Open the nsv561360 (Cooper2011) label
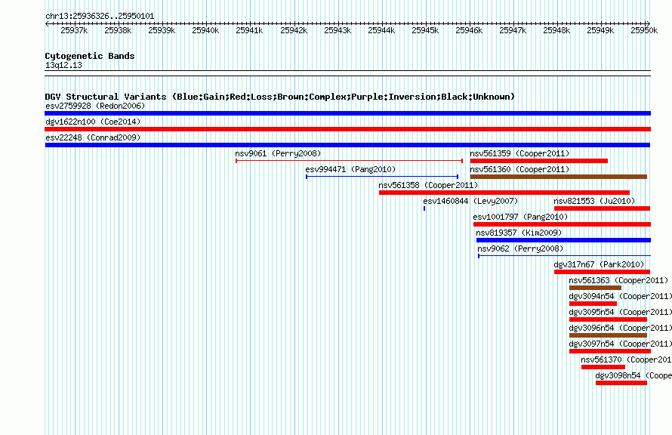 (x=519, y=169)
